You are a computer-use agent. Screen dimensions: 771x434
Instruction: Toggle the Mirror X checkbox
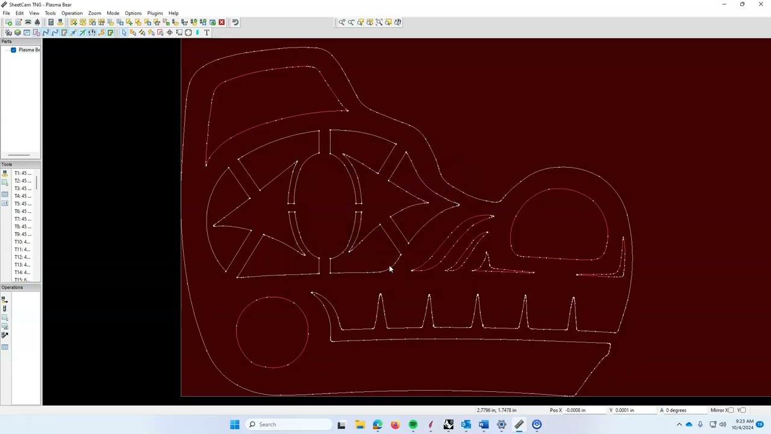[x=730, y=410]
